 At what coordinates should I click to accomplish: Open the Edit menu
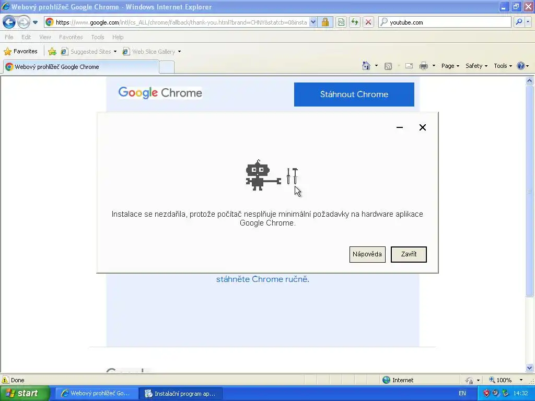pos(26,37)
